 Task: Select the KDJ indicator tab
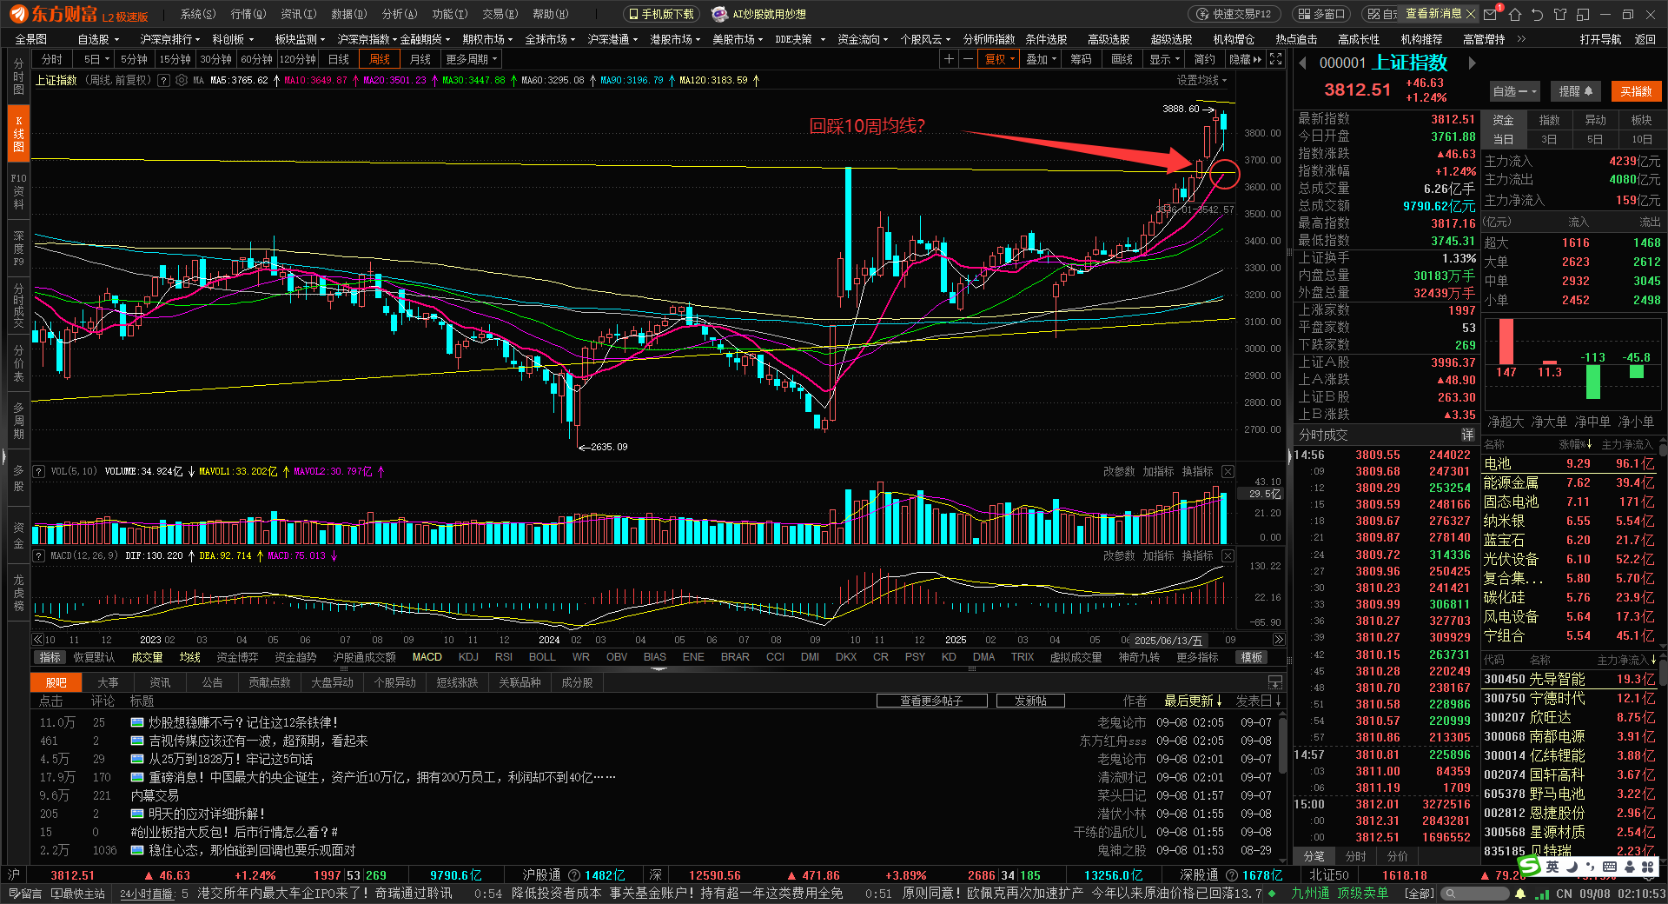click(468, 657)
